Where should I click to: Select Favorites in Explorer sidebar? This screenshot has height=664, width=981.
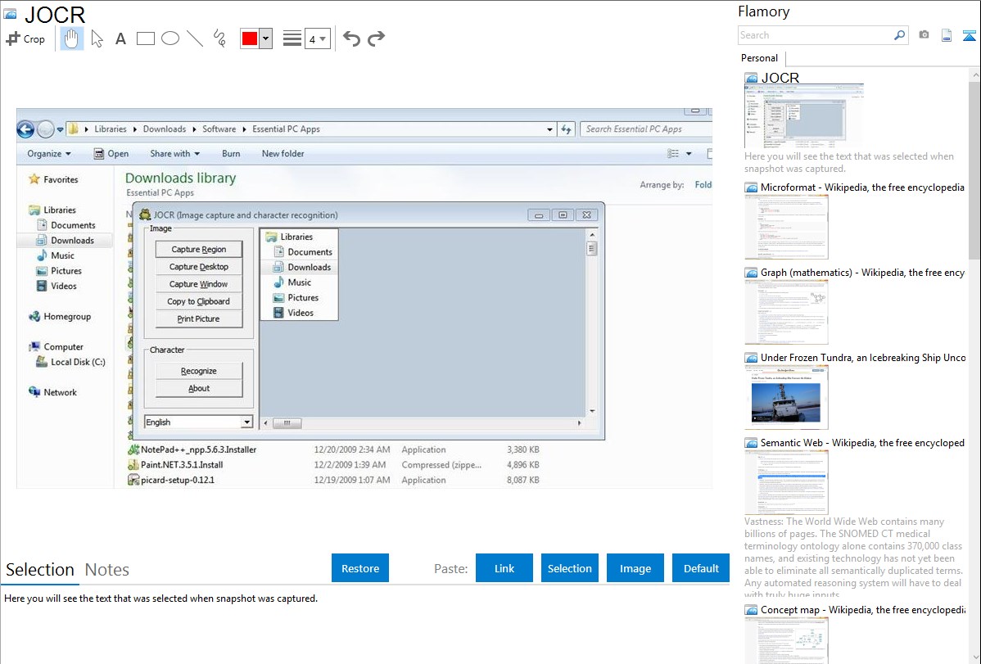tap(54, 179)
